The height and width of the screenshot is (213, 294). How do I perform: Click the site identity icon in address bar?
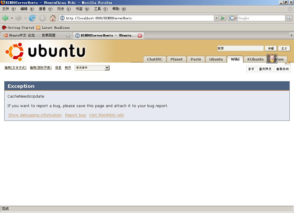[62, 18]
